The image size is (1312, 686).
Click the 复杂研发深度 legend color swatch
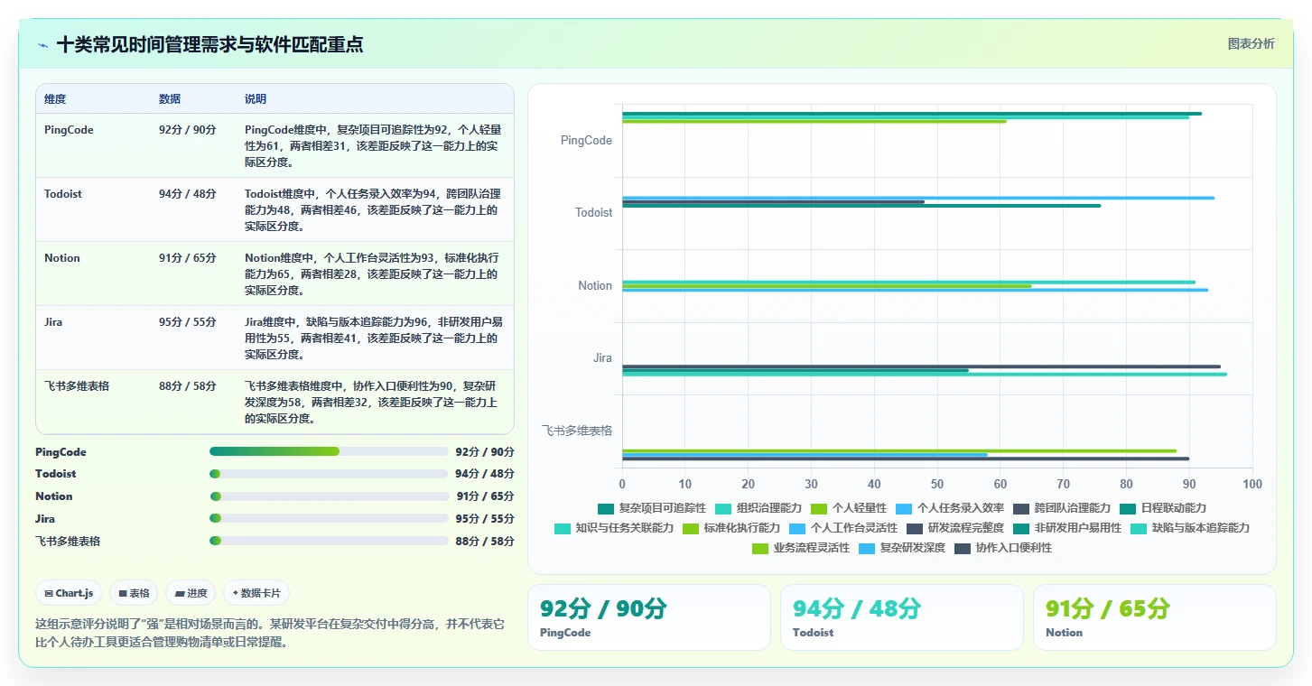(866, 548)
